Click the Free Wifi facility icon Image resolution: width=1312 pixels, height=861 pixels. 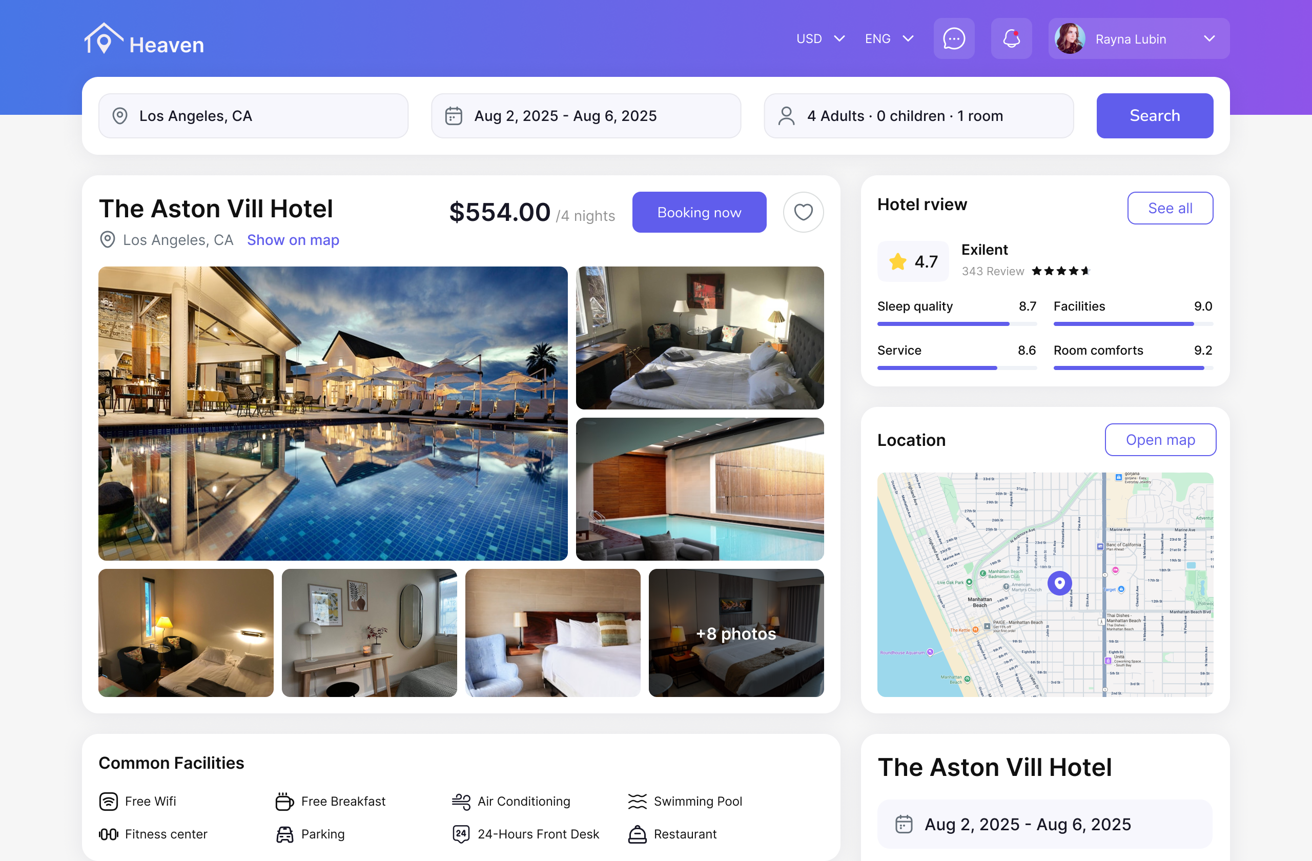[109, 801]
